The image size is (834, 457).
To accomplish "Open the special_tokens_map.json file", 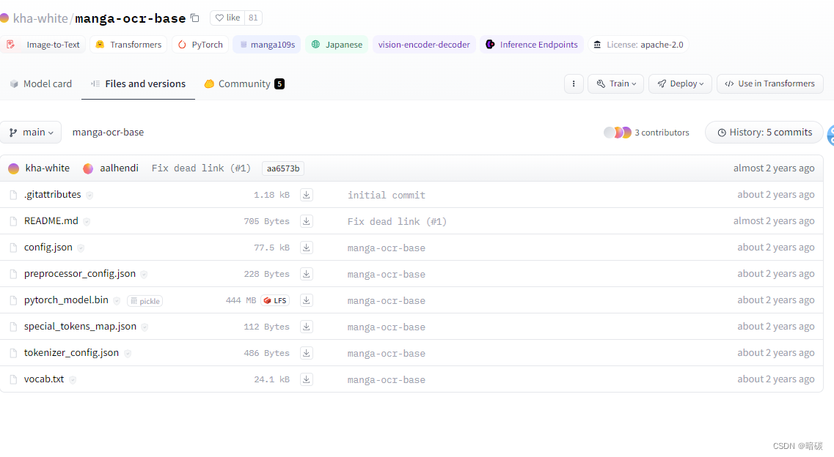I will click(80, 327).
